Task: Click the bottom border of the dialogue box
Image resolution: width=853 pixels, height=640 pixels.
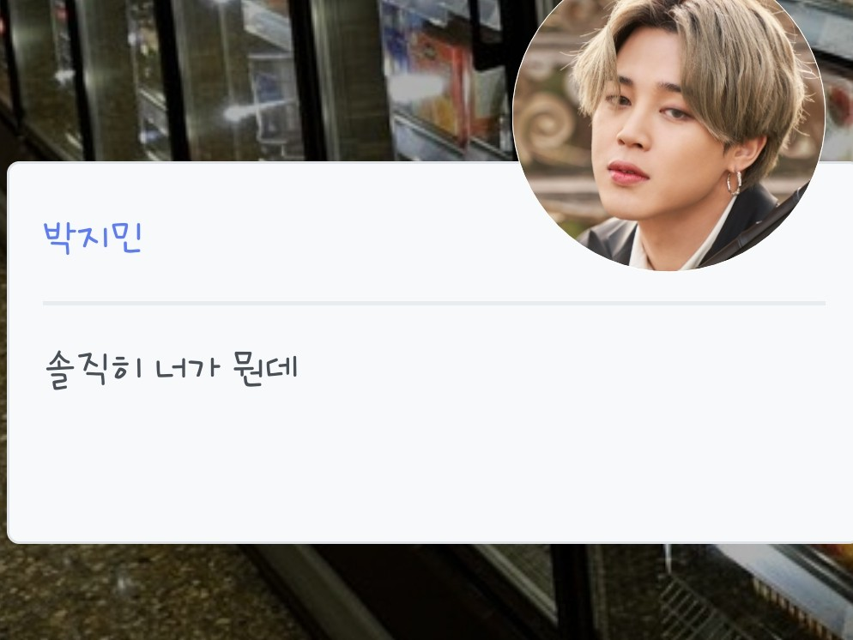Action: click(430, 542)
